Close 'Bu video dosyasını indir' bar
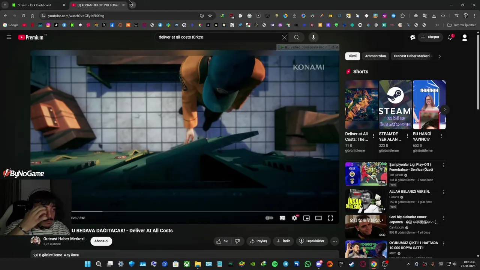 (337, 47)
